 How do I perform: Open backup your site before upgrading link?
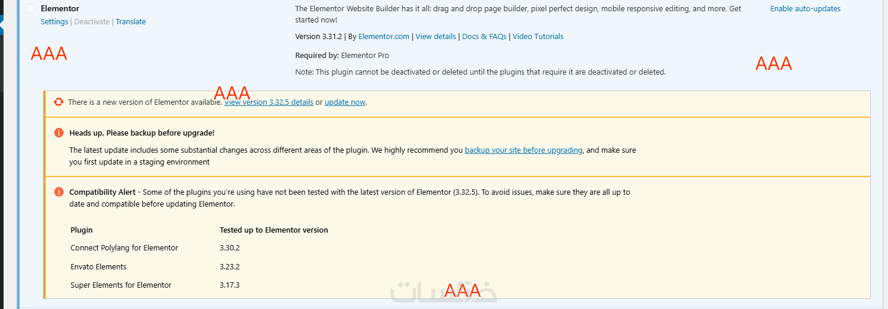(524, 150)
